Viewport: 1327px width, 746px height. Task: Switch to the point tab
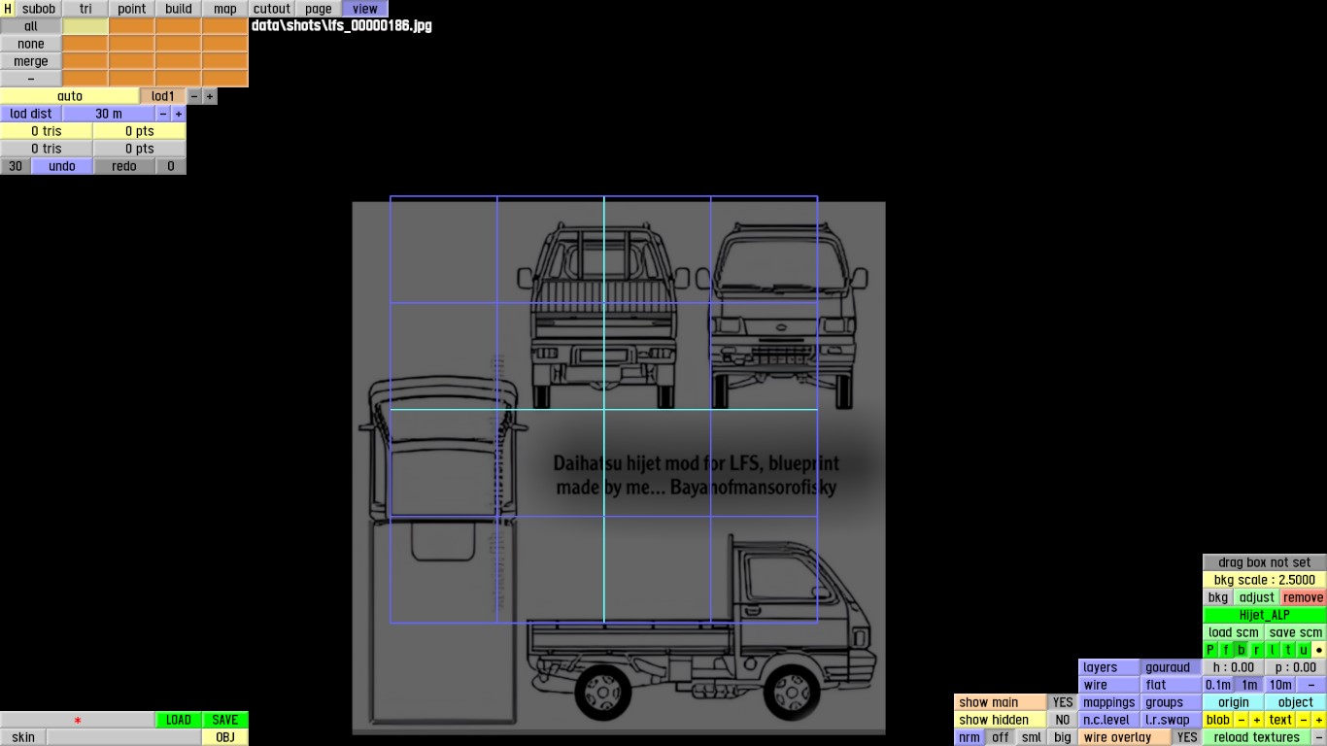pos(132,9)
